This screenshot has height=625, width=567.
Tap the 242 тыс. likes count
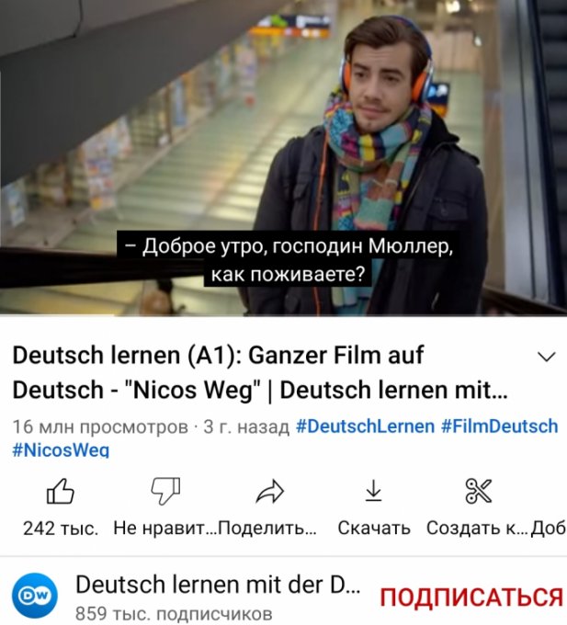coord(61,528)
